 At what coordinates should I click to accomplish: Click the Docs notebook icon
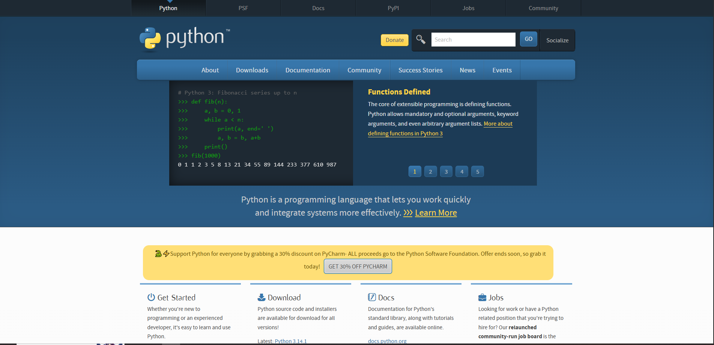(371, 297)
